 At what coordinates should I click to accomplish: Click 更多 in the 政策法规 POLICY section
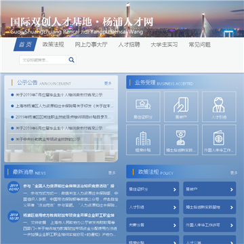coord(234,173)
